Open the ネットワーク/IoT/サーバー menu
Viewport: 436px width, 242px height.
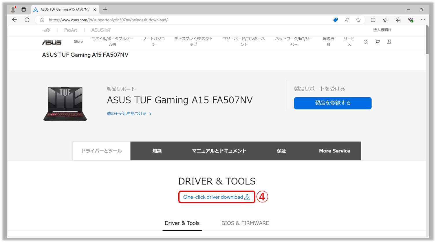tap(294, 42)
